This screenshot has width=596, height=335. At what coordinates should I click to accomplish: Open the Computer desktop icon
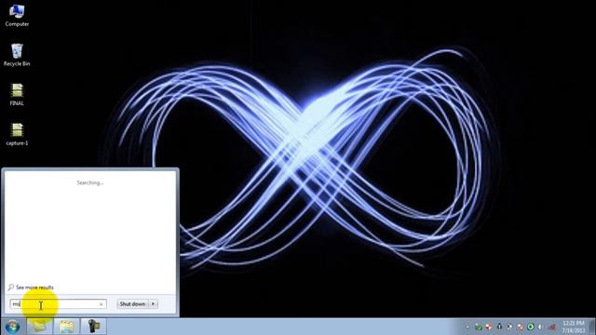pos(17,16)
